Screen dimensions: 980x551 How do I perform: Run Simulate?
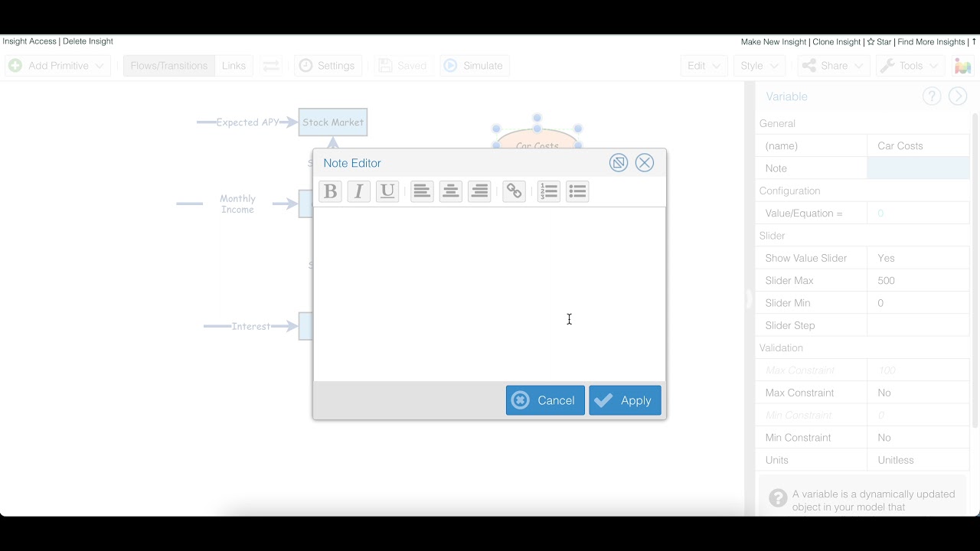[x=474, y=66]
